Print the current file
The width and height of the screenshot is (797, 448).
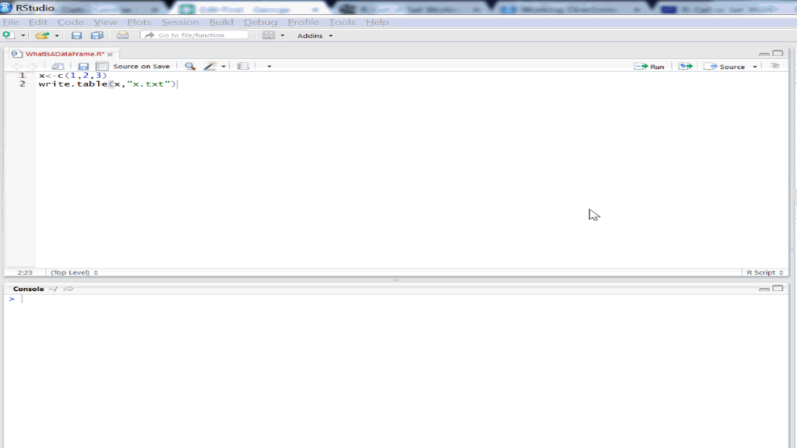(123, 35)
